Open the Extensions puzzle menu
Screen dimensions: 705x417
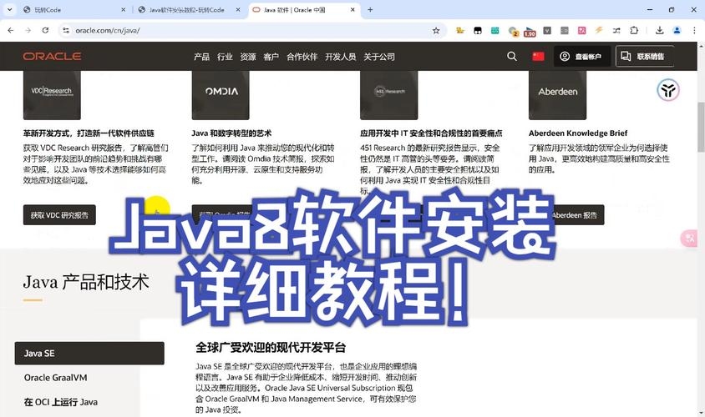634,31
